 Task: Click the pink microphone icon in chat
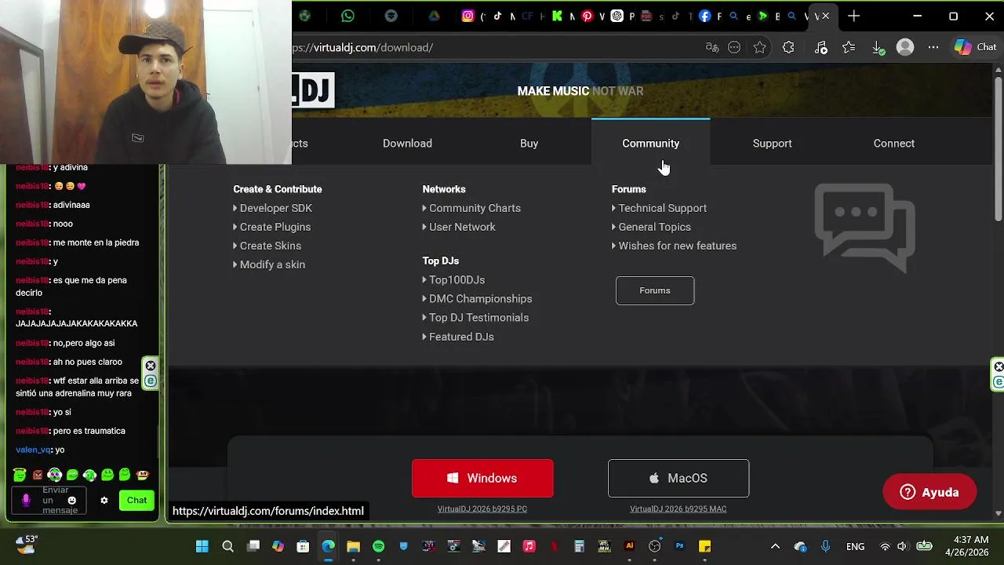tap(26, 500)
